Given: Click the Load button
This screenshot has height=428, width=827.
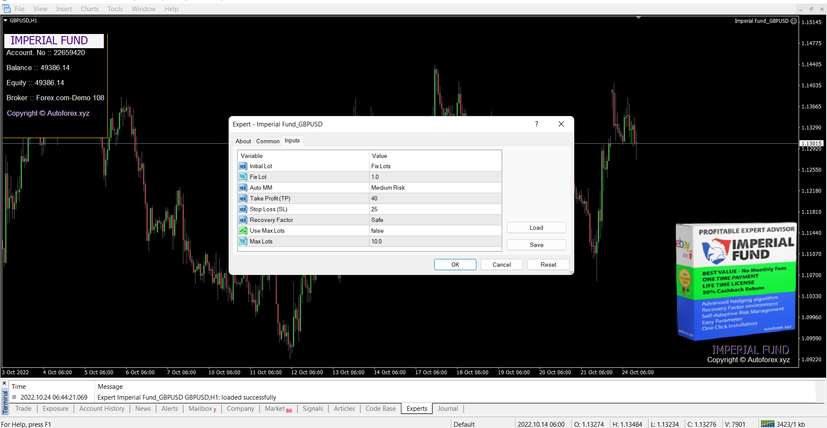Looking at the screenshot, I should [536, 228].
